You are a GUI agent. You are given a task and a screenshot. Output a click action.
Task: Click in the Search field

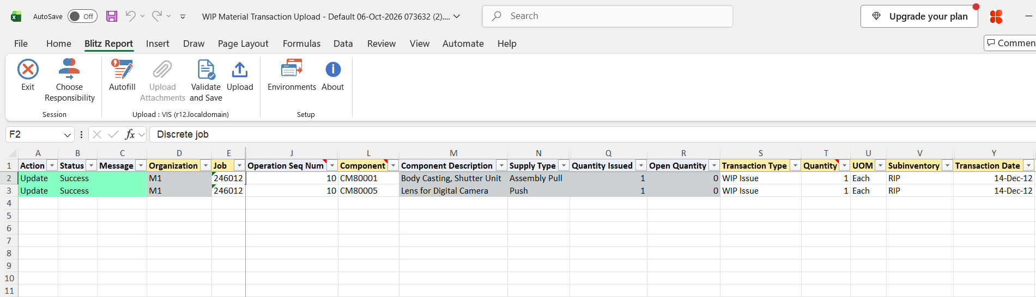[x=608, y=16]
